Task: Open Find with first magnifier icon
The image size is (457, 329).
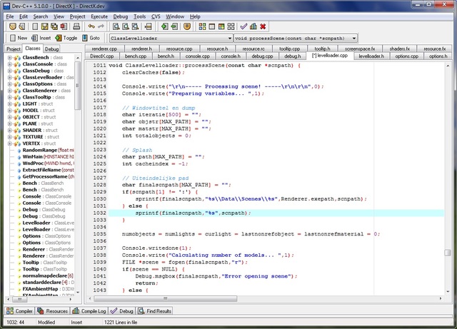Action: pyautogui.click(x=116, y=26)
